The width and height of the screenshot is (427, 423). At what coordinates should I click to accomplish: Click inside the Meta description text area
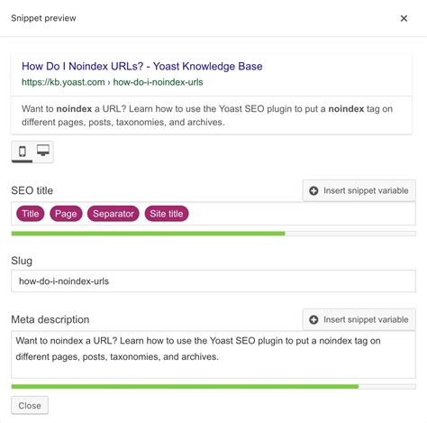(213, 354)
